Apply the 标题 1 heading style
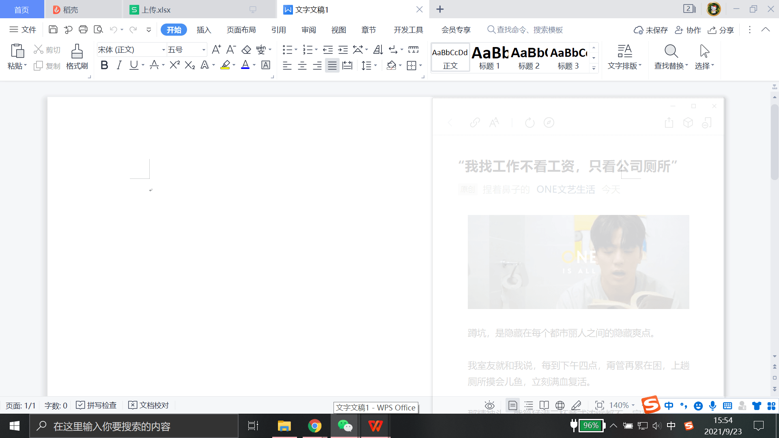Screen dimensions: 779x438 (489, 57)
